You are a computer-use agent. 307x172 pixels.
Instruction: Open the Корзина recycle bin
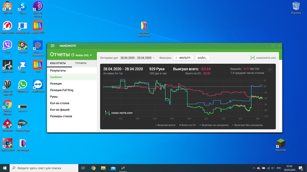[296, 8]
